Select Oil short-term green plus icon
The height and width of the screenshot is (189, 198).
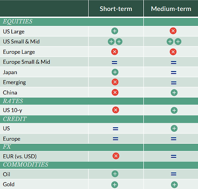115,174
